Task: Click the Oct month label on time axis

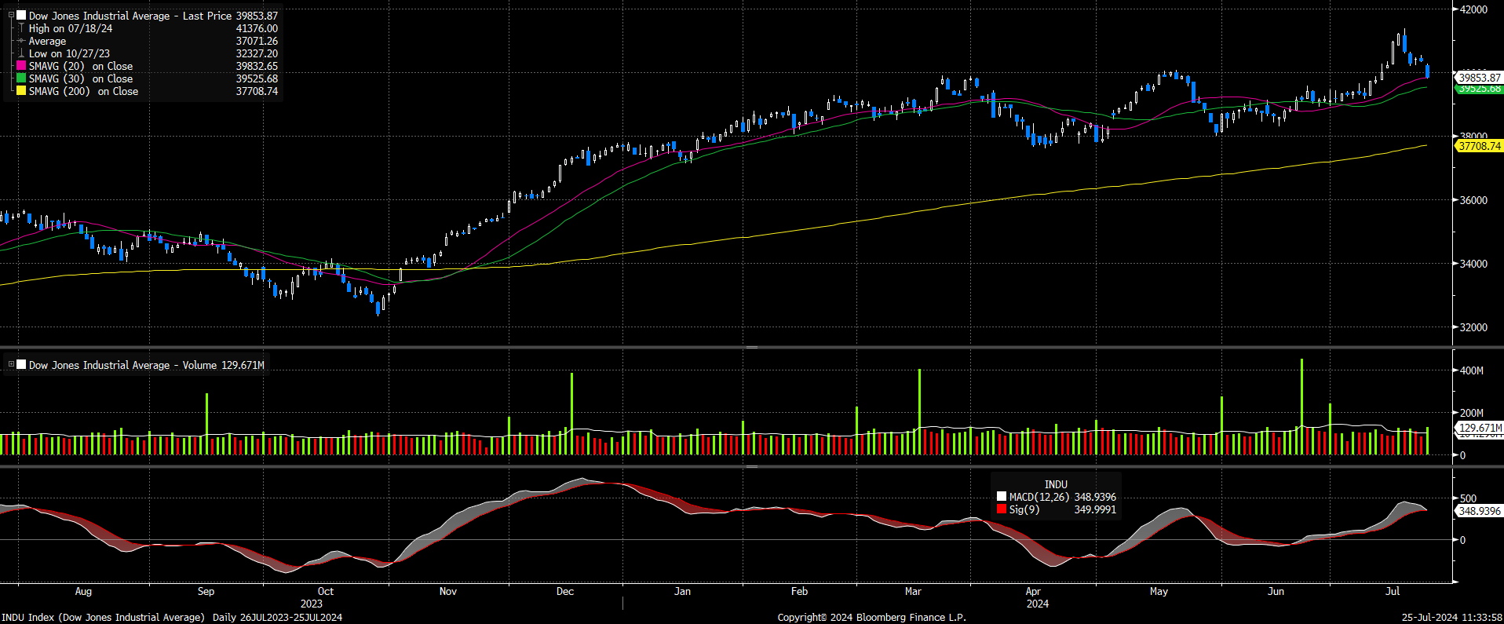Action: 326,592
